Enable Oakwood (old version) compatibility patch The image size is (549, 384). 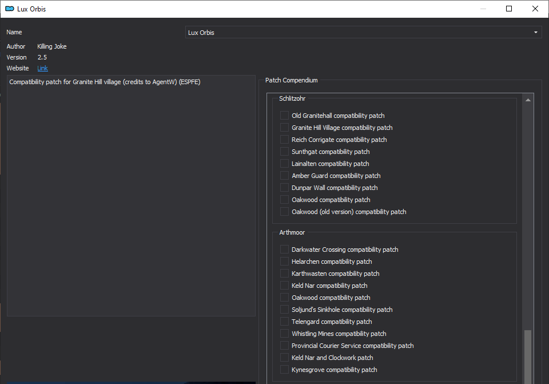point(284,212)
